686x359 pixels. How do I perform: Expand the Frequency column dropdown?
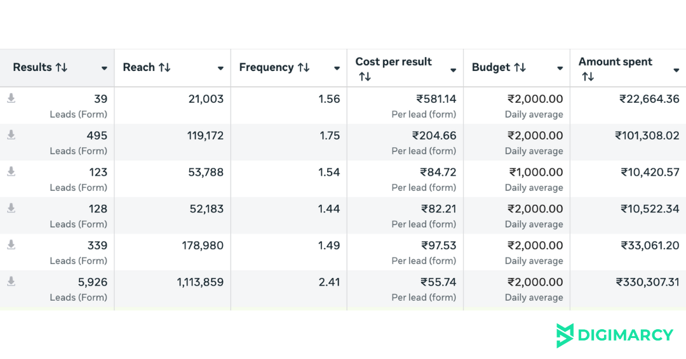[337, 69]
